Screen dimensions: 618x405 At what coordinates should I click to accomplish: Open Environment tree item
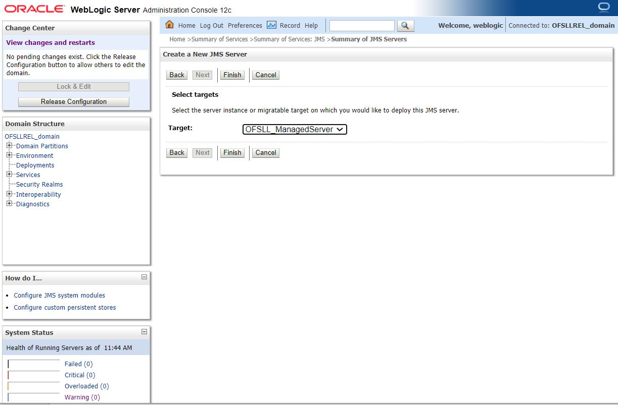pyautogui.click(x=34, y=155)
